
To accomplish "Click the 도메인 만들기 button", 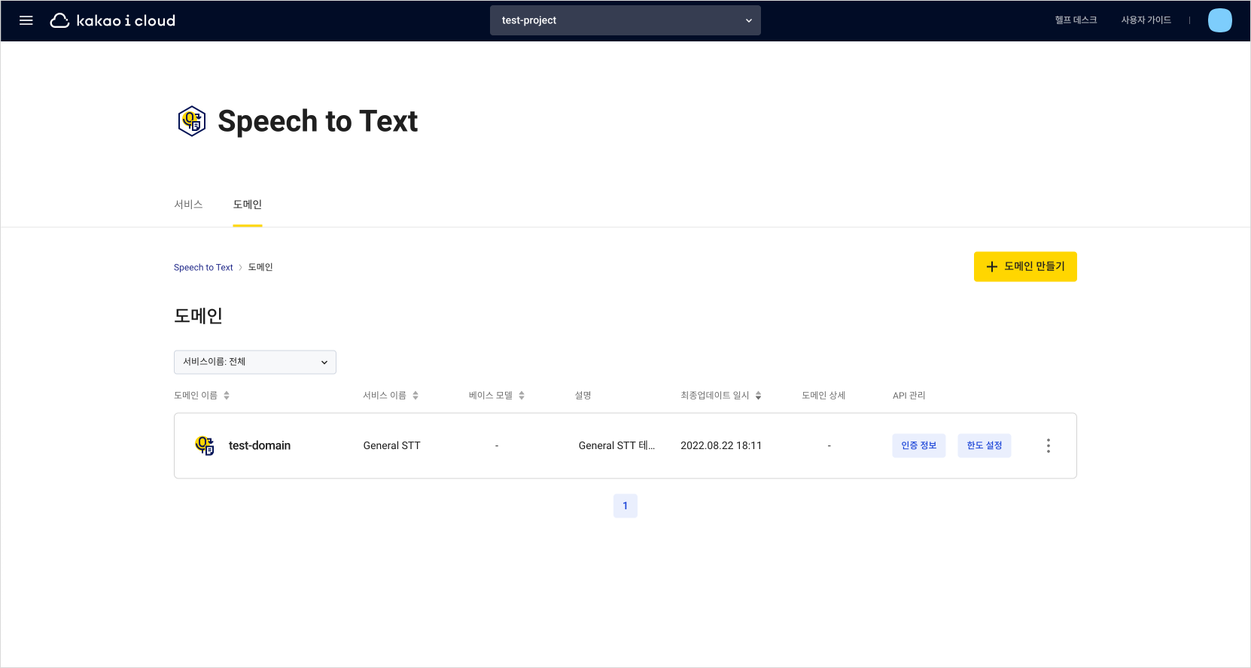I will coord(1025,266).
